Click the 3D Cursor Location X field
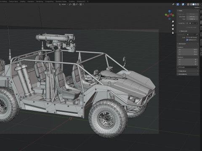The image size is (202, 151). [188, 49]
